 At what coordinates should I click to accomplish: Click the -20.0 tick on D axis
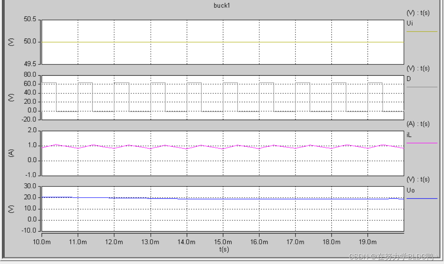tap(29, 119)
